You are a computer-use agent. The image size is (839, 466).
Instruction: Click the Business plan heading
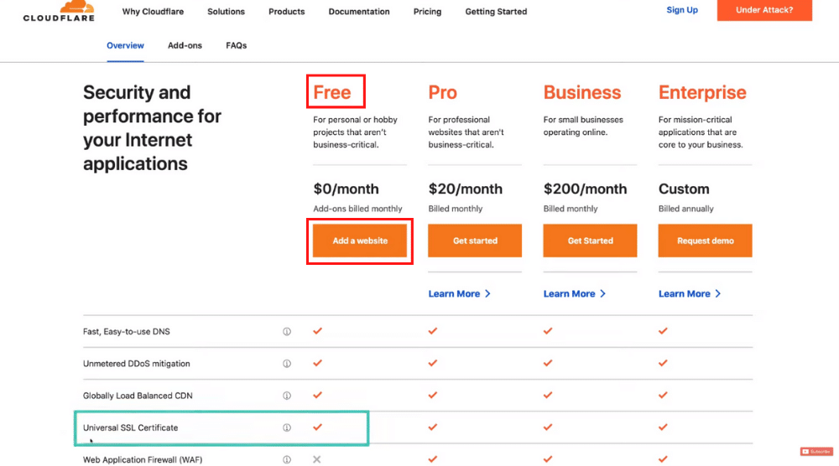pos(582,92)
